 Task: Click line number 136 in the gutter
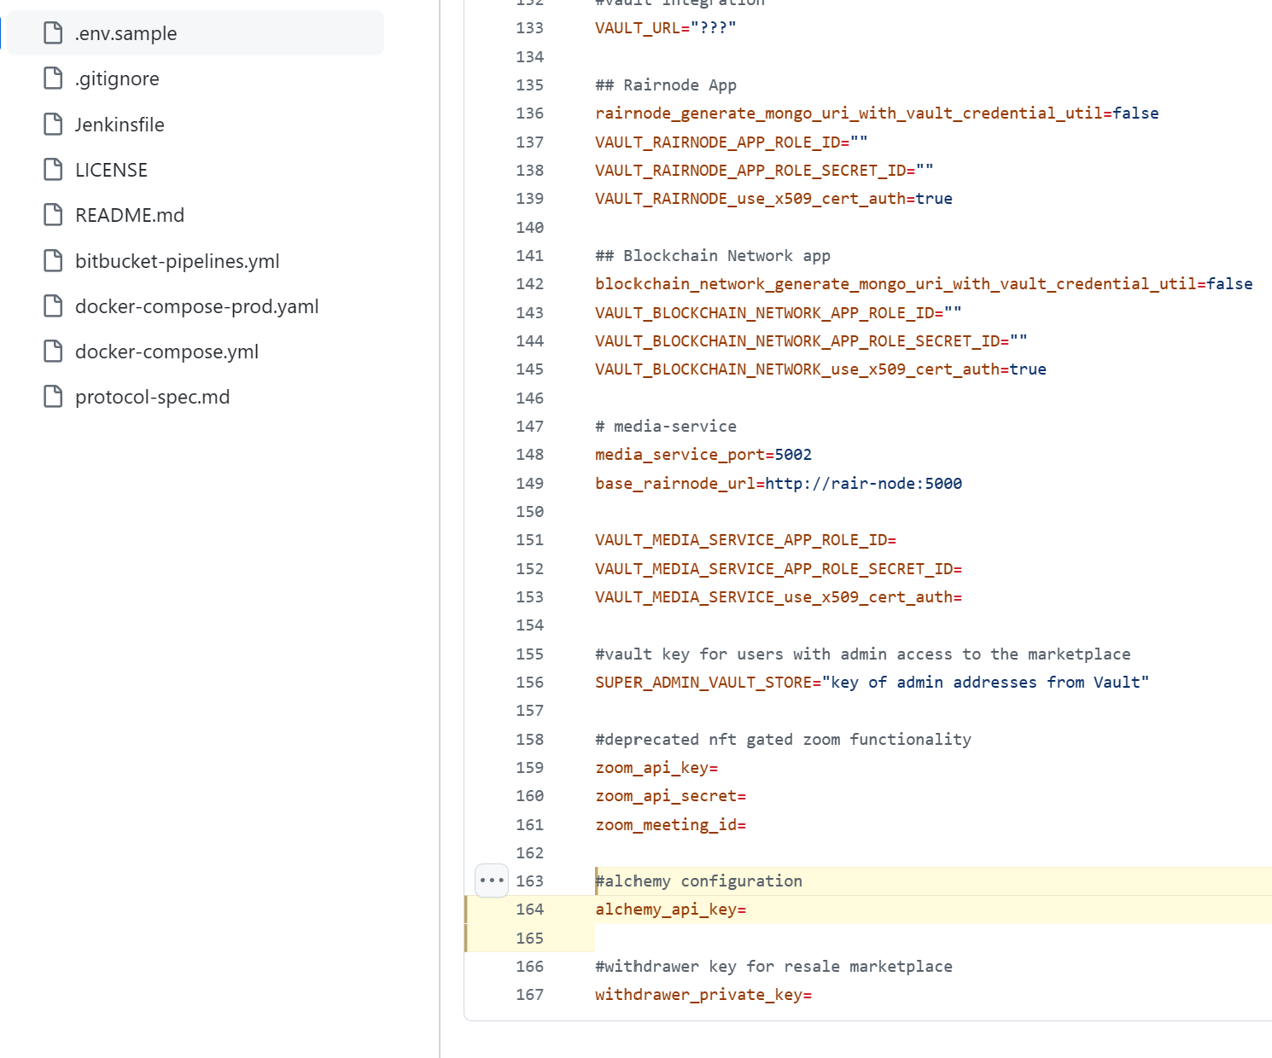click(529, 113)
